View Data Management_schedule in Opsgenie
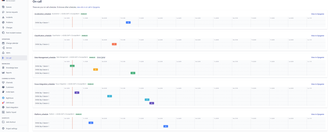The height and width of the screenshot is (132, 332). (317, 57)
